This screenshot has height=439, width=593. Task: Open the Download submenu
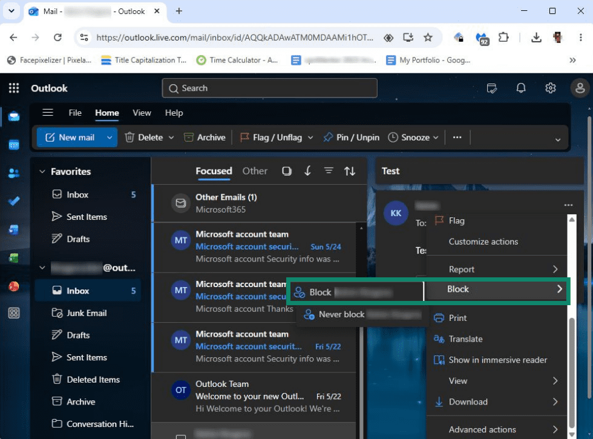497,402
